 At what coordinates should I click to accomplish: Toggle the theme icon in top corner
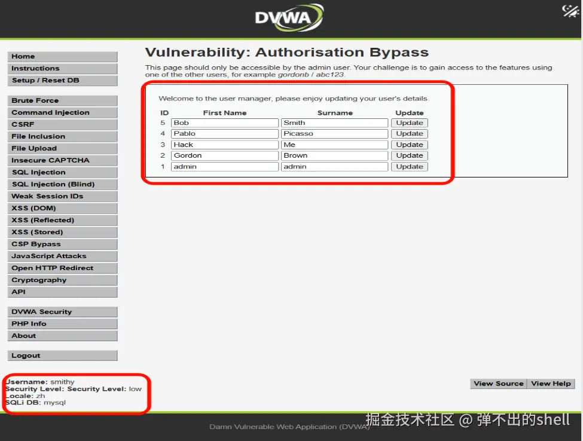coord(570,11)
